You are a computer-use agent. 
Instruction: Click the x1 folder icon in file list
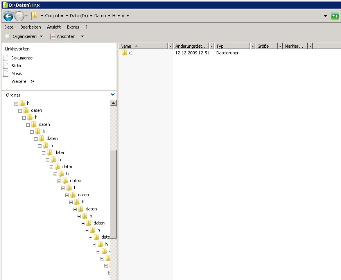(124, 53)
